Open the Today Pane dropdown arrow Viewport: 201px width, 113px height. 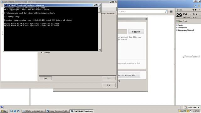(198, 107)
